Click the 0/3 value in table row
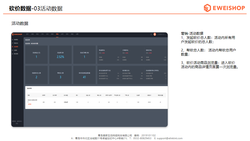This screenshot has width=250, height=141. pos(109,102)
